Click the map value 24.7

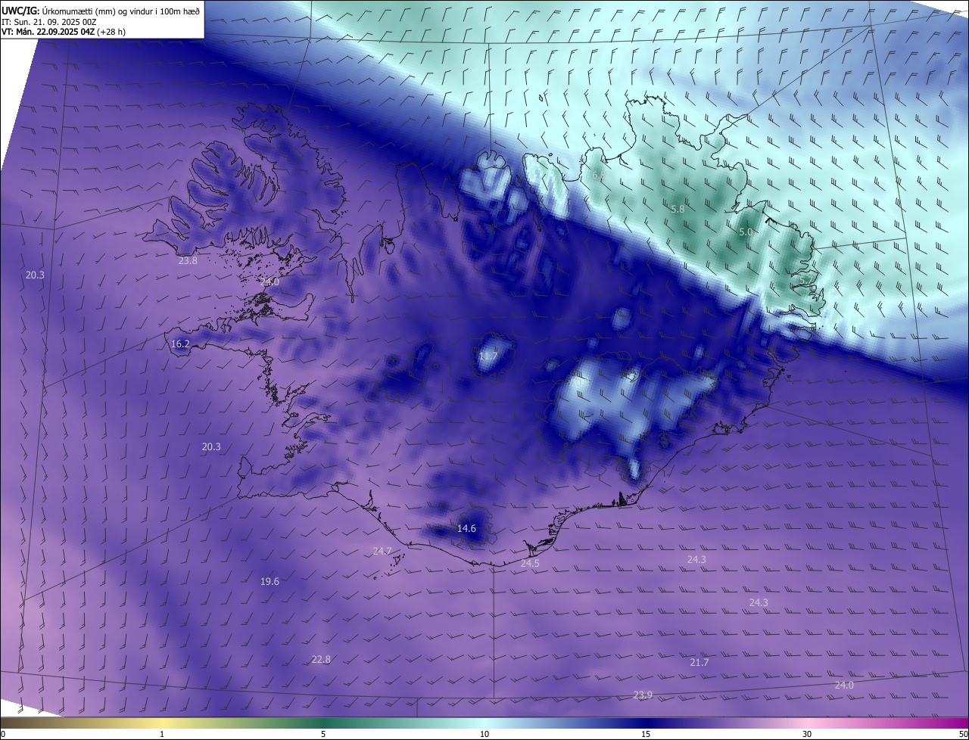pos(382,551)
